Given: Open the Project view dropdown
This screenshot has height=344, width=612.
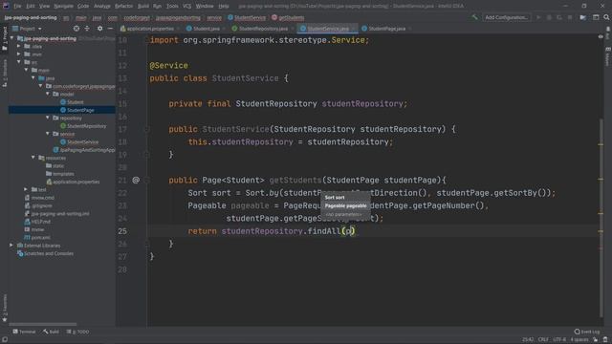Looking at the screenshot, I should pyautogui.click(x=28, y=29).
